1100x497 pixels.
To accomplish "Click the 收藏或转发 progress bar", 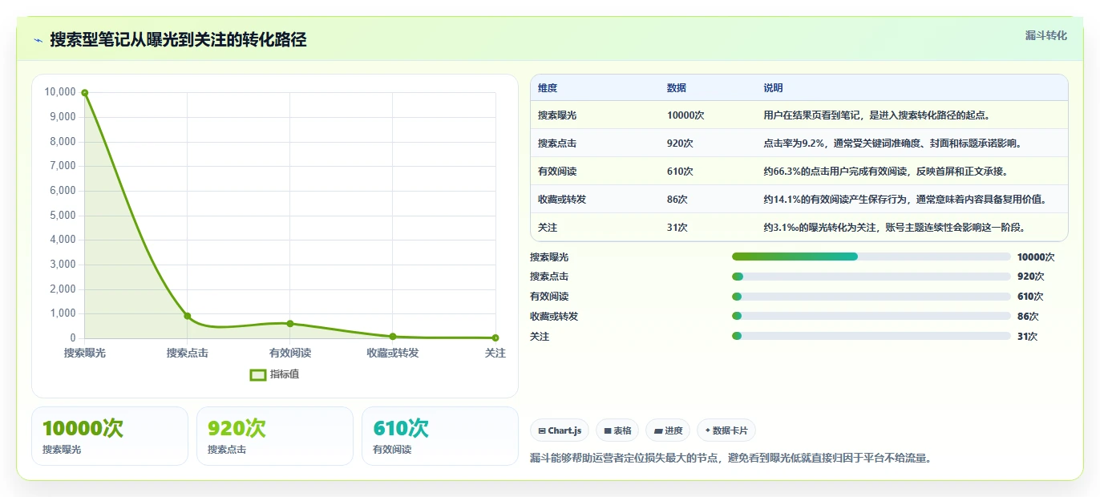I will [871, 316].
